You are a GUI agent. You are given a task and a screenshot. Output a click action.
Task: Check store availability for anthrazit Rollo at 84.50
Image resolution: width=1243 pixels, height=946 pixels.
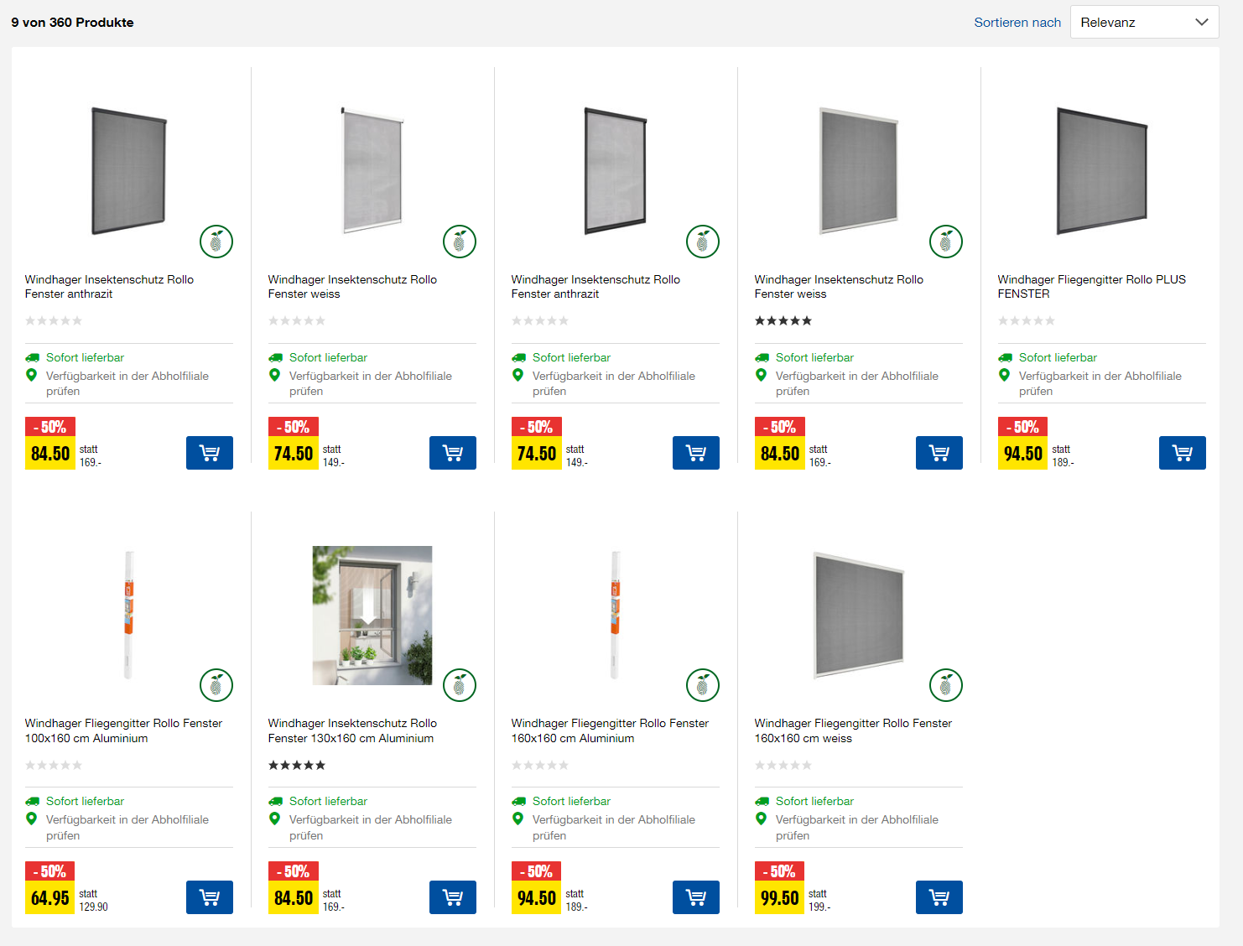[x=127, y=383]
